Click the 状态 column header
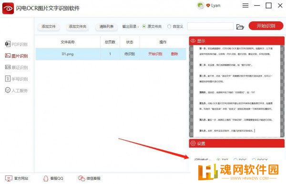The height and width of the screenshot is (184, 286). (130, 42)
